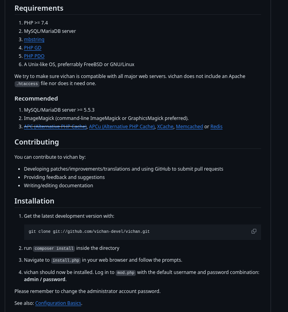
Task: Click the Recommended subheading
Action: (x=36, y=99)
